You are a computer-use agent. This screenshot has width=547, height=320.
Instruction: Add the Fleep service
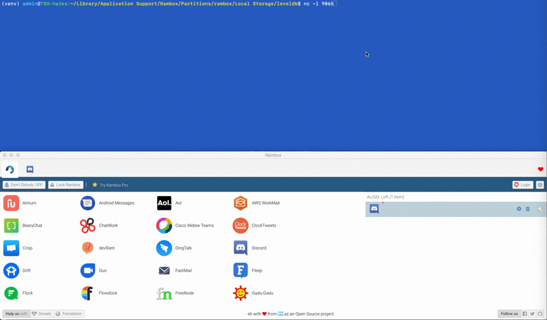240,271
